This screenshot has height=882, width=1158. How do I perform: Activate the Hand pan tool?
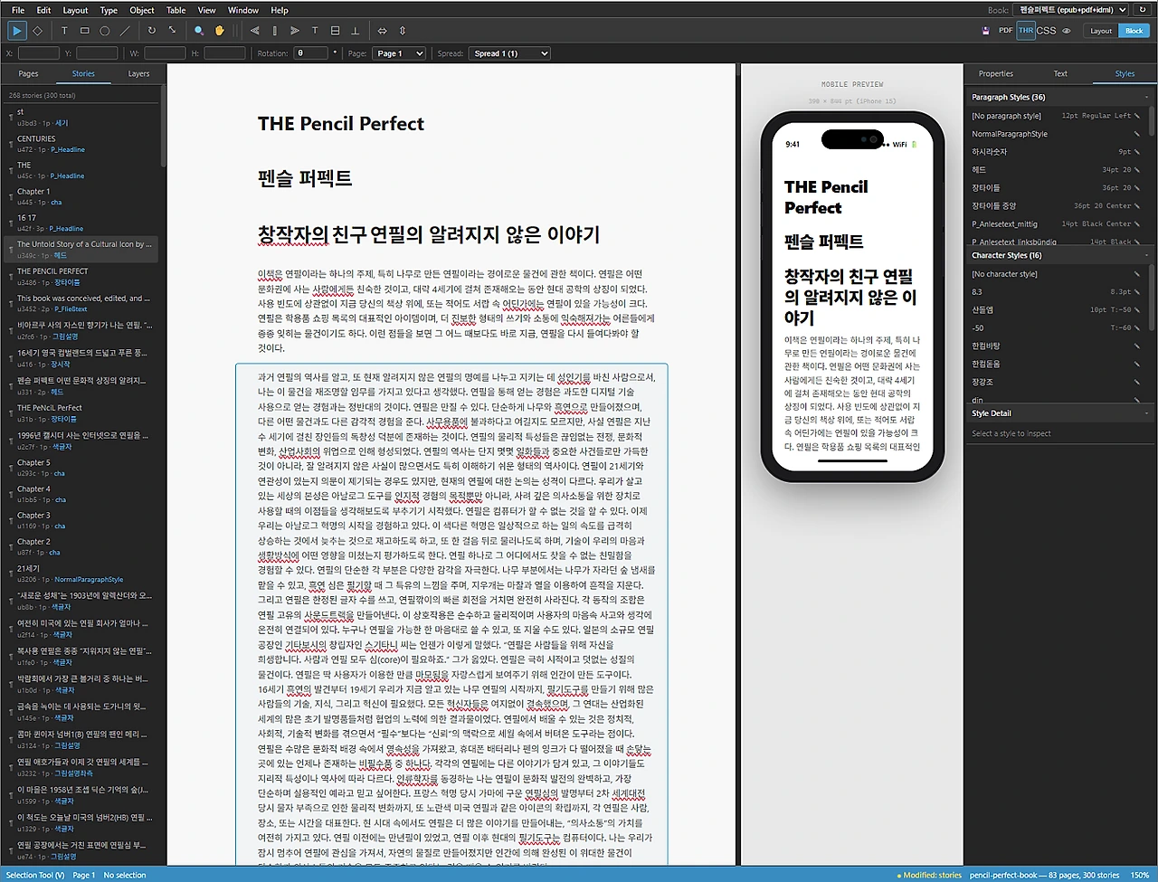click(219, 31)
